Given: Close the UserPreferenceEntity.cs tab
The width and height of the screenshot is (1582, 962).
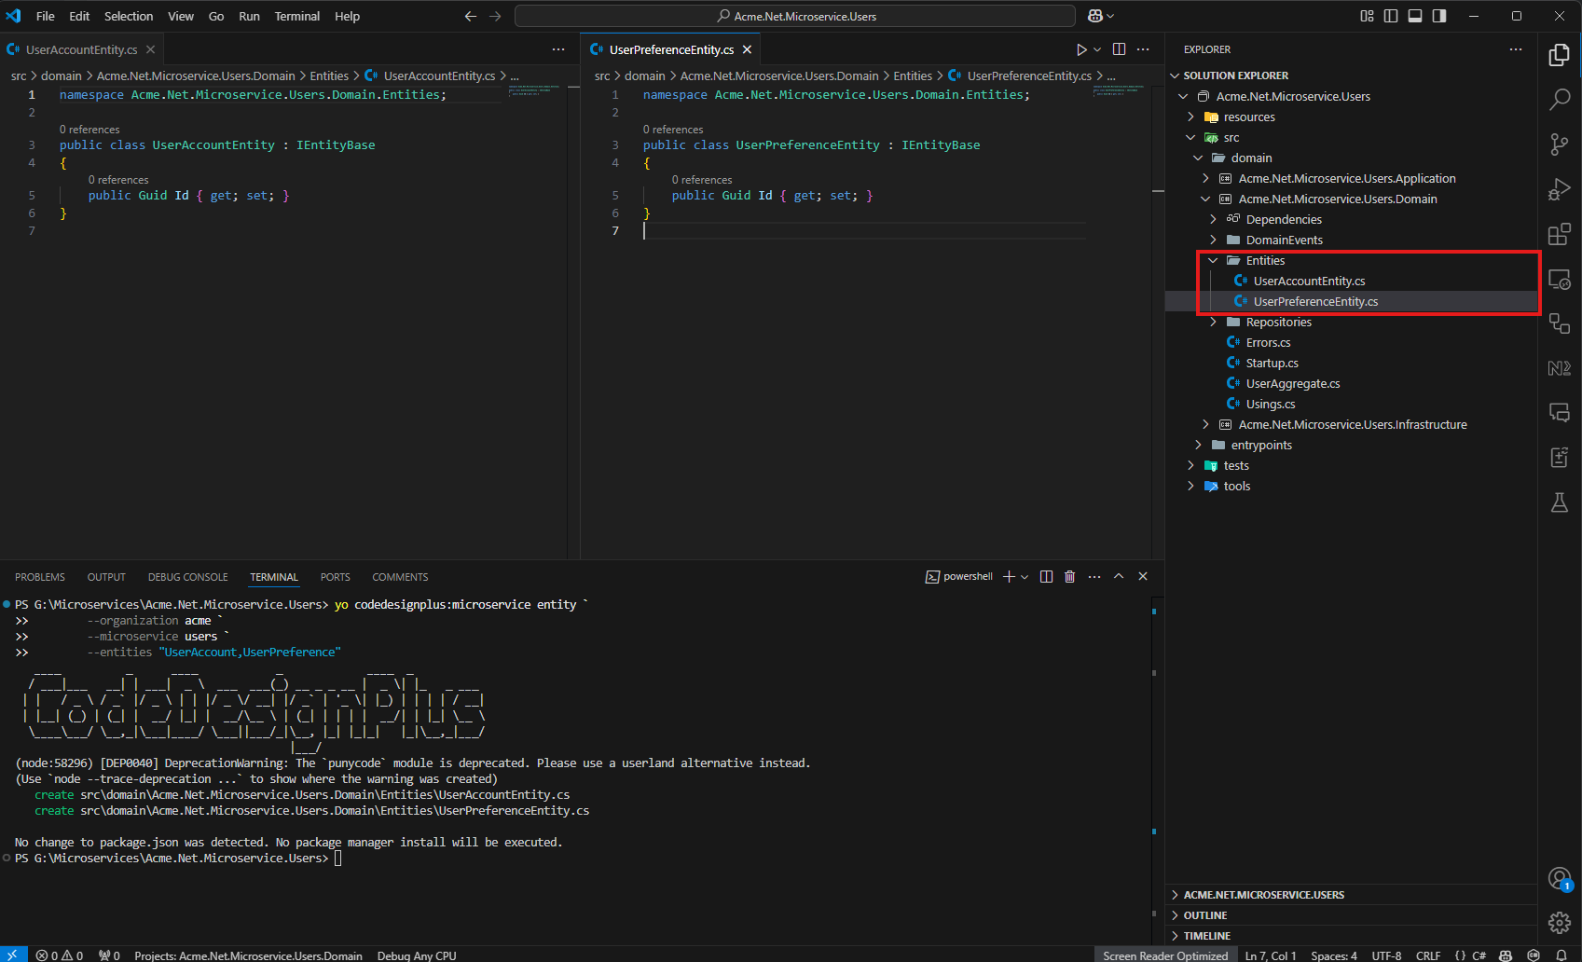Looking at the screenshot, I should (747, 49).
